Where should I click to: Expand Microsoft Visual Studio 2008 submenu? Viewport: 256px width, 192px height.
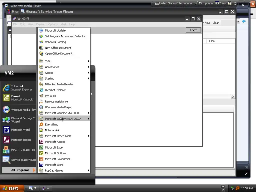coord(64,113)
